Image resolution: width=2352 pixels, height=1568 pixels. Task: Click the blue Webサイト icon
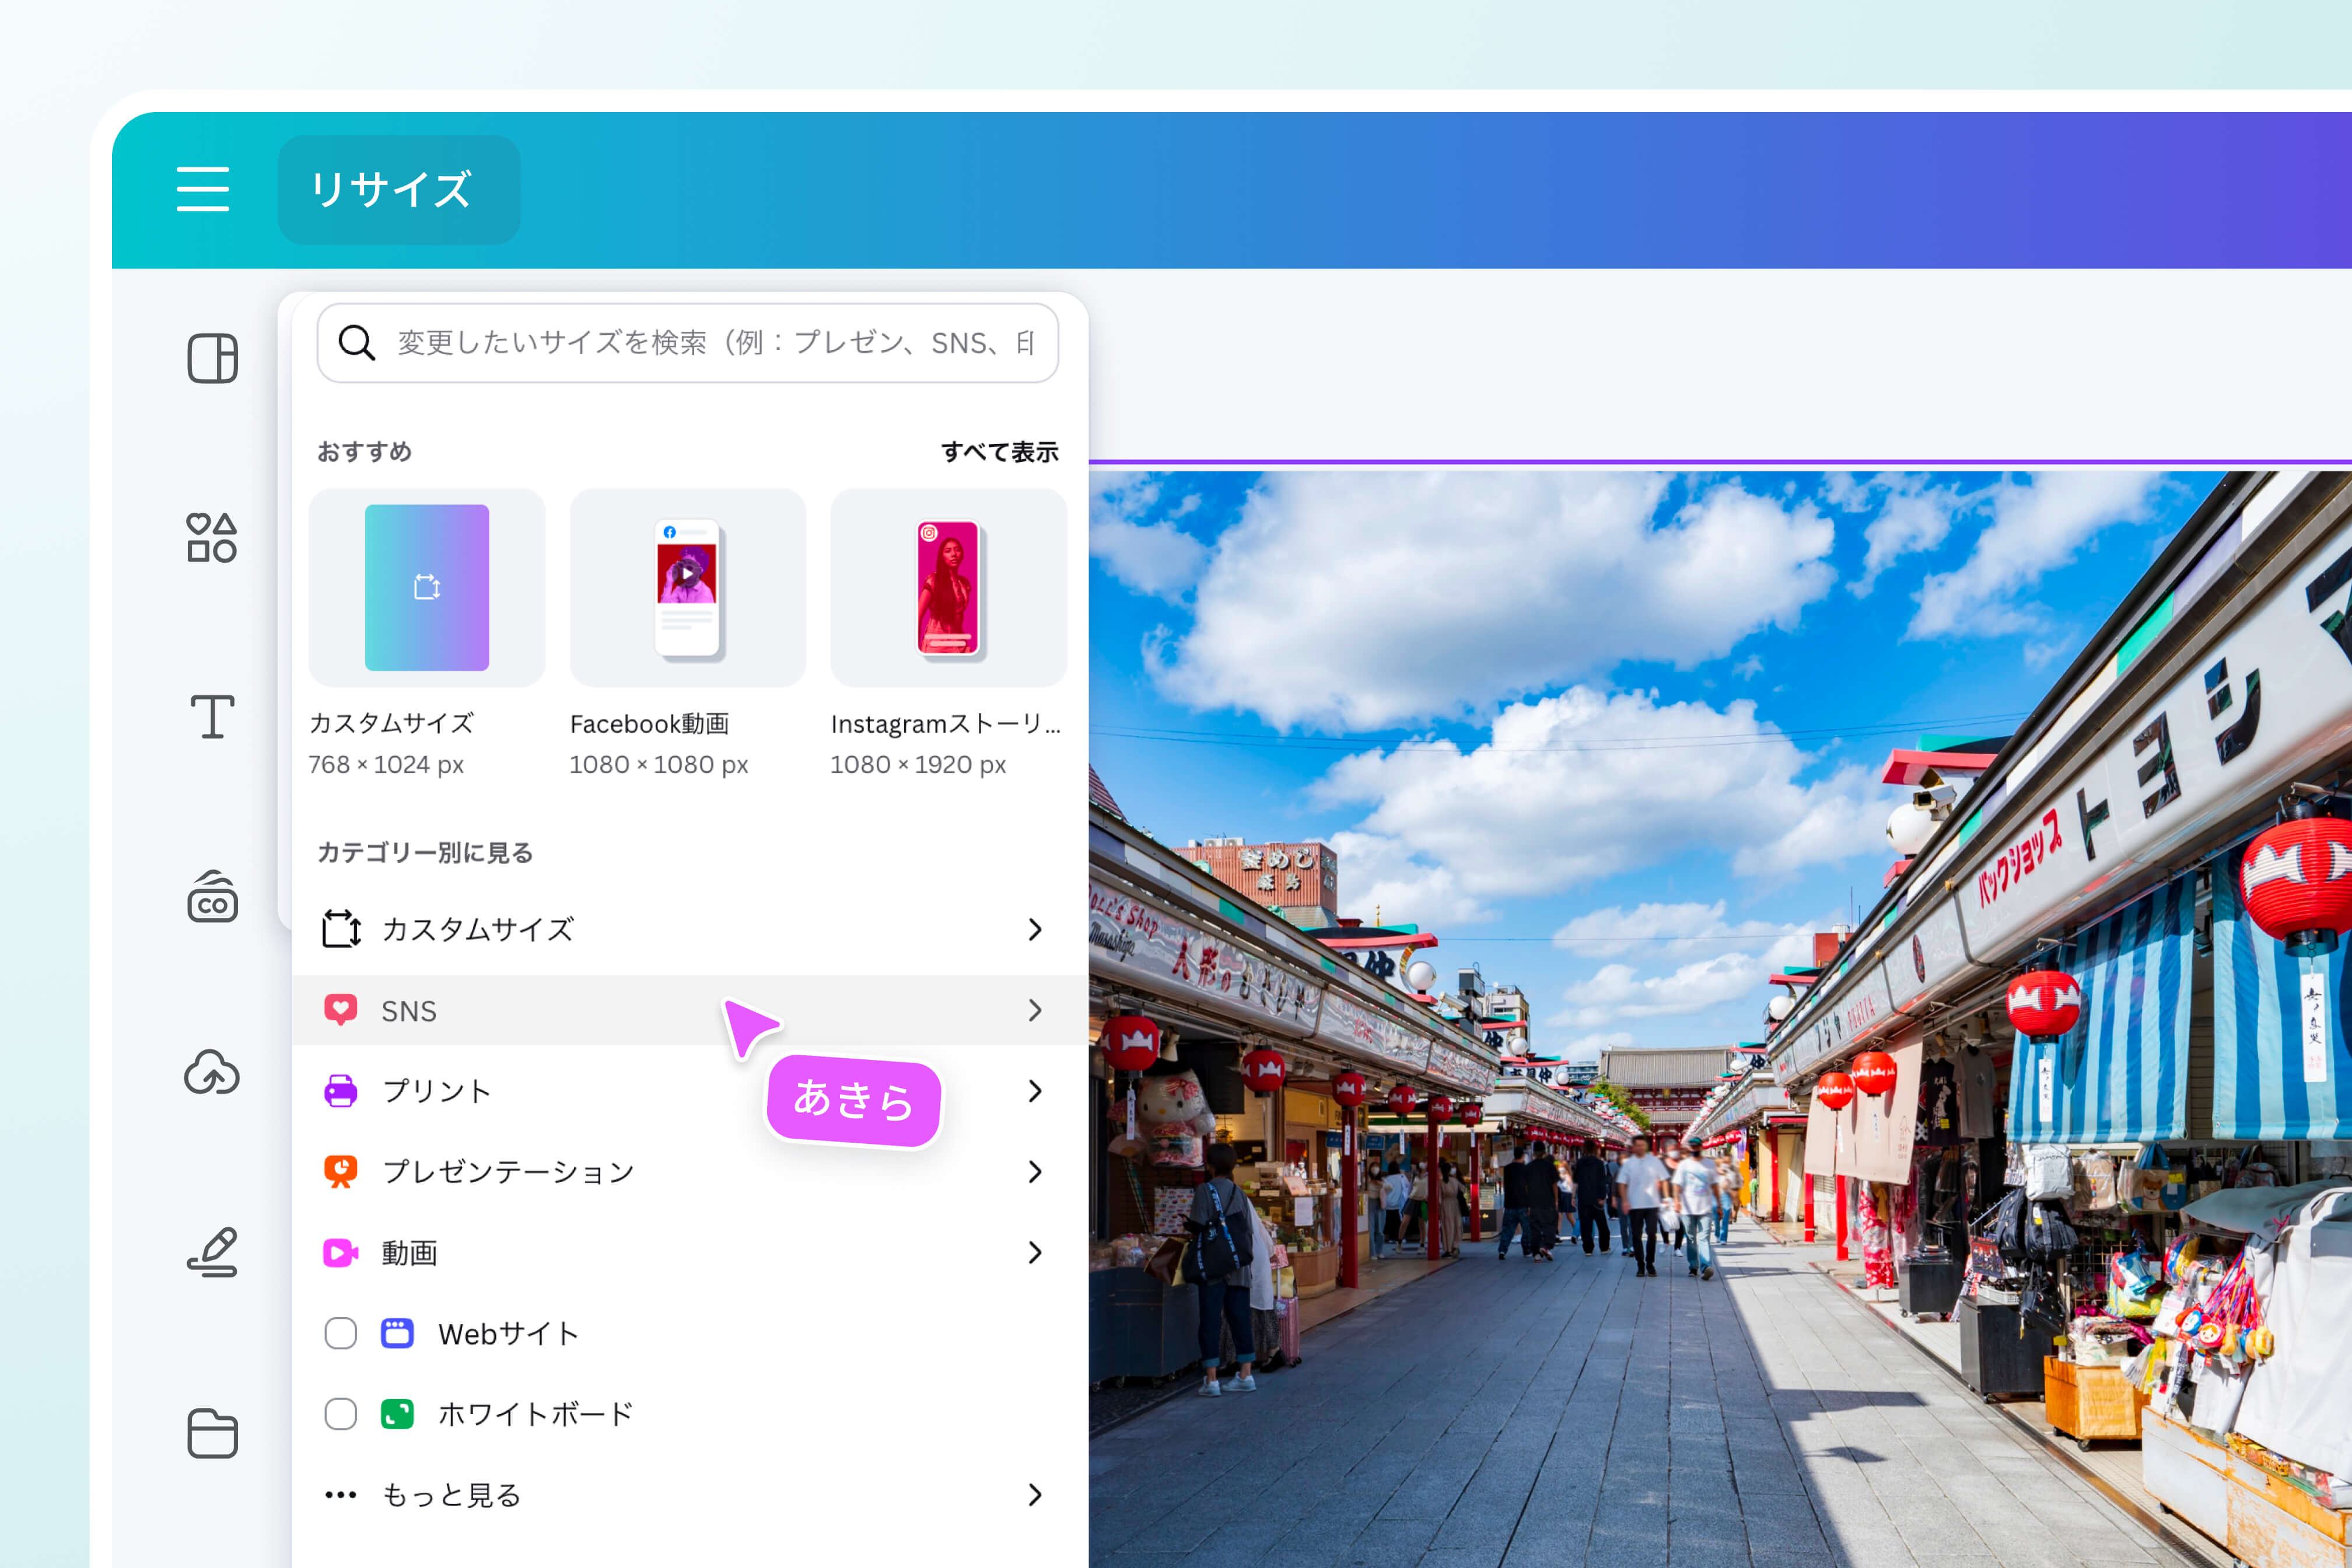click(398, 1333)
